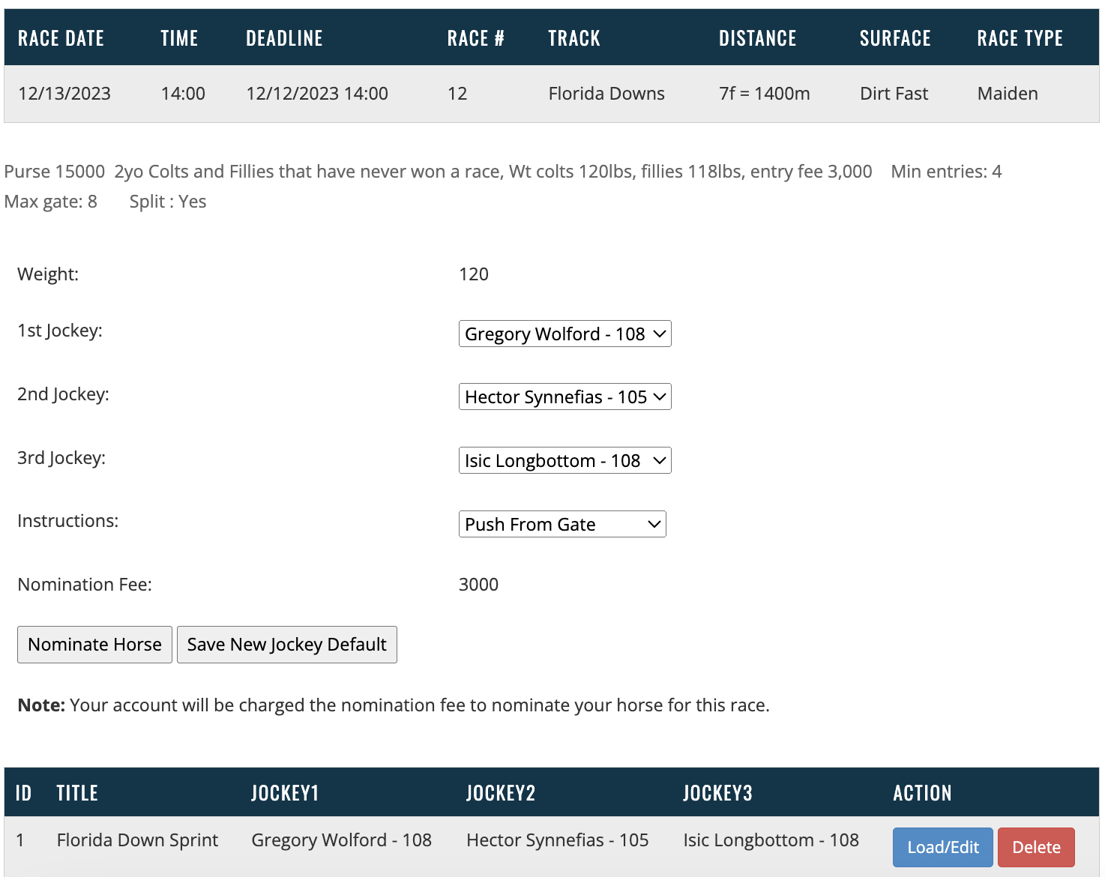
Task: Click the Jockey1 column header
Action: [x=285, y=793]
